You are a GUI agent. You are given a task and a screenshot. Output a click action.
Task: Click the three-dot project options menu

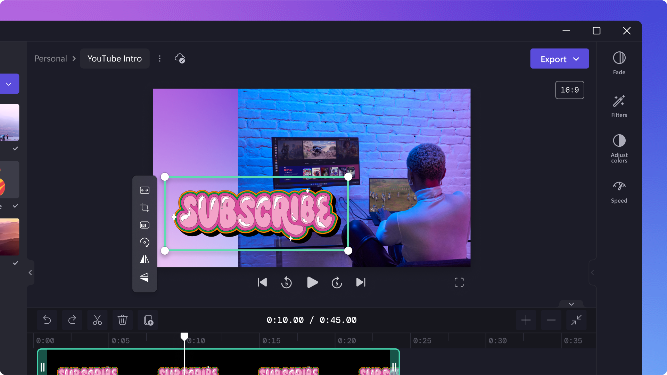(160, 59)
